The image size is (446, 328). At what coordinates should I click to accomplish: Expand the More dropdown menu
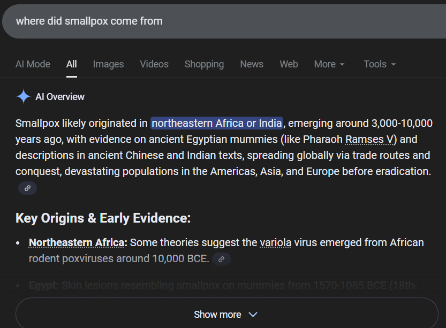[329, 64]
